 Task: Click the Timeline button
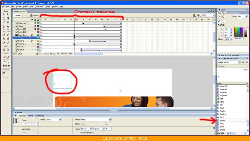(18, 15)
